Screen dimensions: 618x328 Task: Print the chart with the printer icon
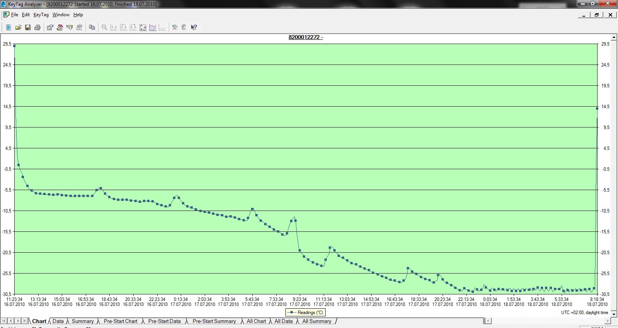tap(37, 27)
